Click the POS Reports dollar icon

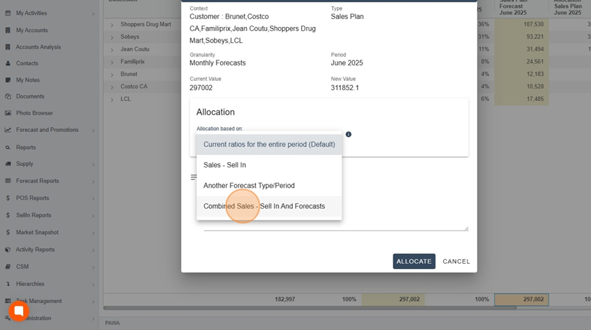(x=8, y=198)
